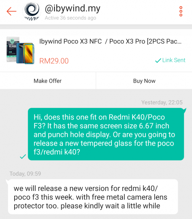The width and height of the screenshot is (192, 219).
Task: Open ibywind shop profile avatar
Action: 32,11
